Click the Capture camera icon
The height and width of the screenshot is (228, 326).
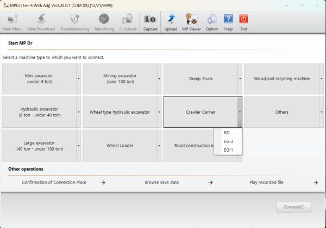[150, 22]
